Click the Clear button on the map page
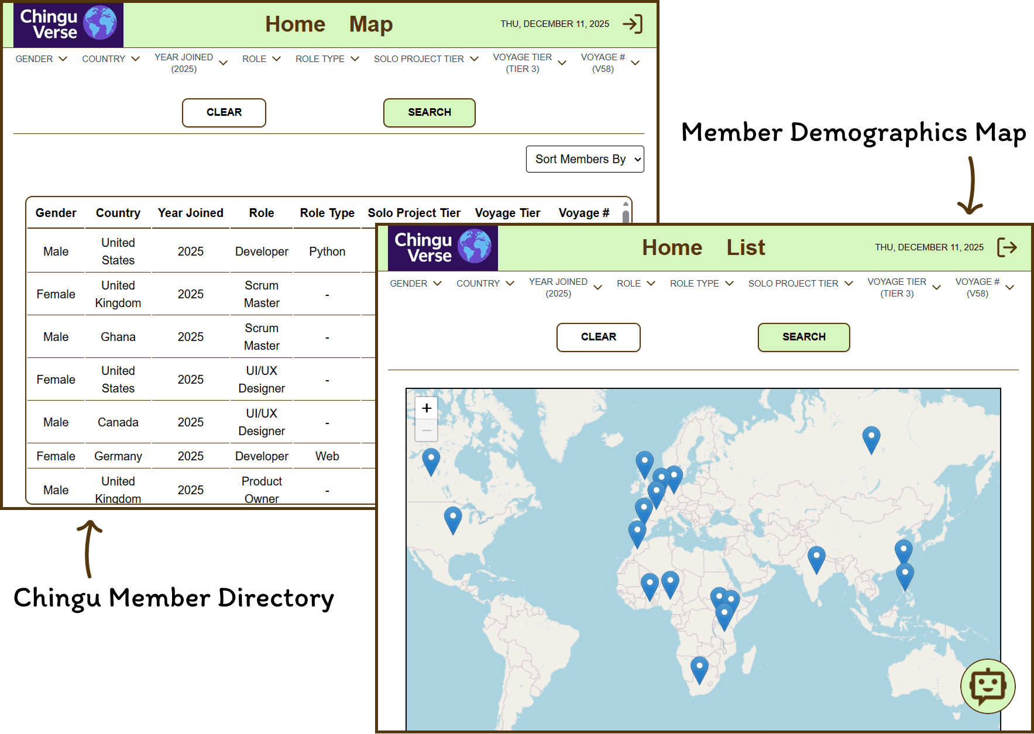 tap(598, 337)
